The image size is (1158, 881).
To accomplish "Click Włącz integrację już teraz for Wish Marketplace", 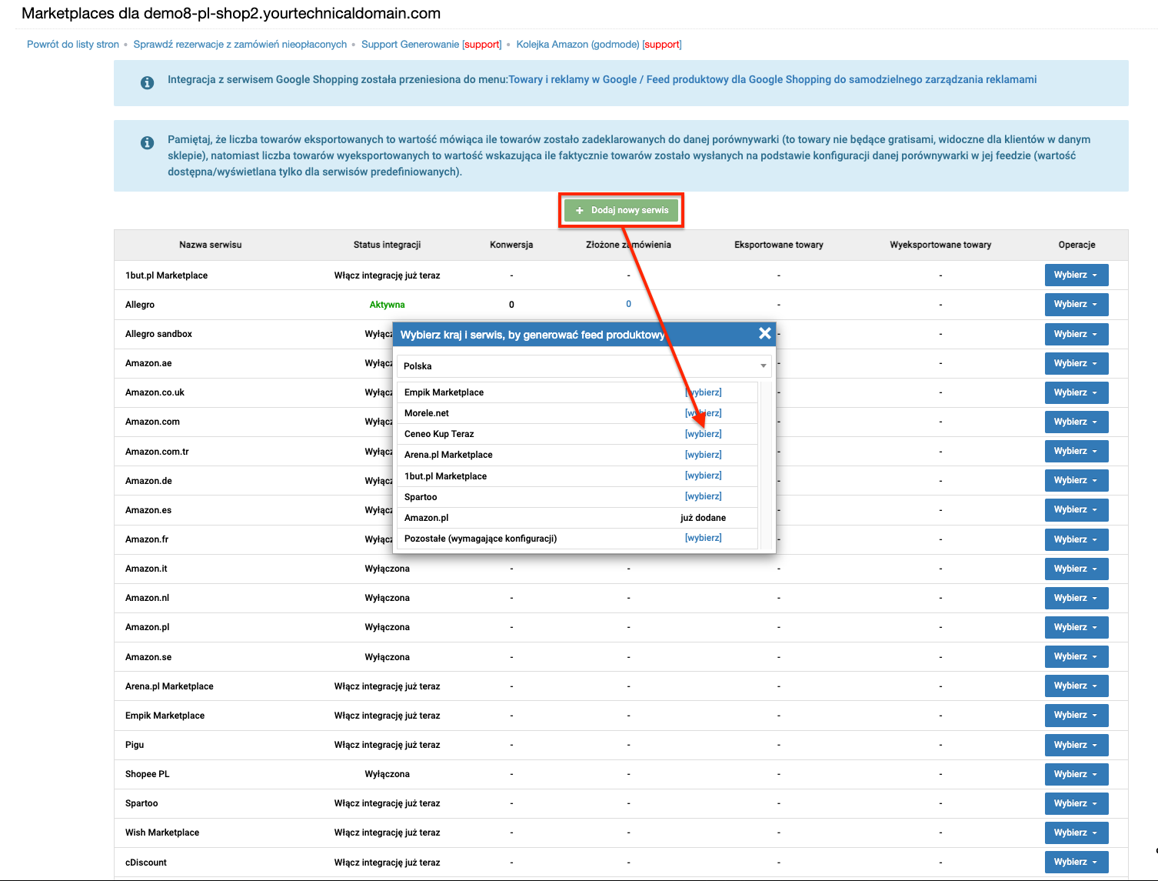I will 387,833.
